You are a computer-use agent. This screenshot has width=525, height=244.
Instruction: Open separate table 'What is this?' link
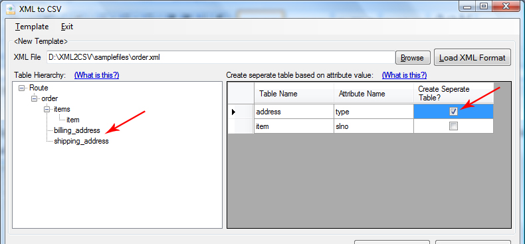click(x=404, y=75)
